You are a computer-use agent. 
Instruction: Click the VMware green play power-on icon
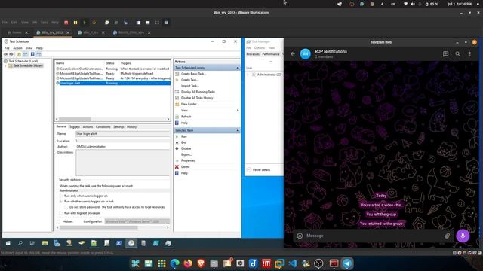(85, 23)
